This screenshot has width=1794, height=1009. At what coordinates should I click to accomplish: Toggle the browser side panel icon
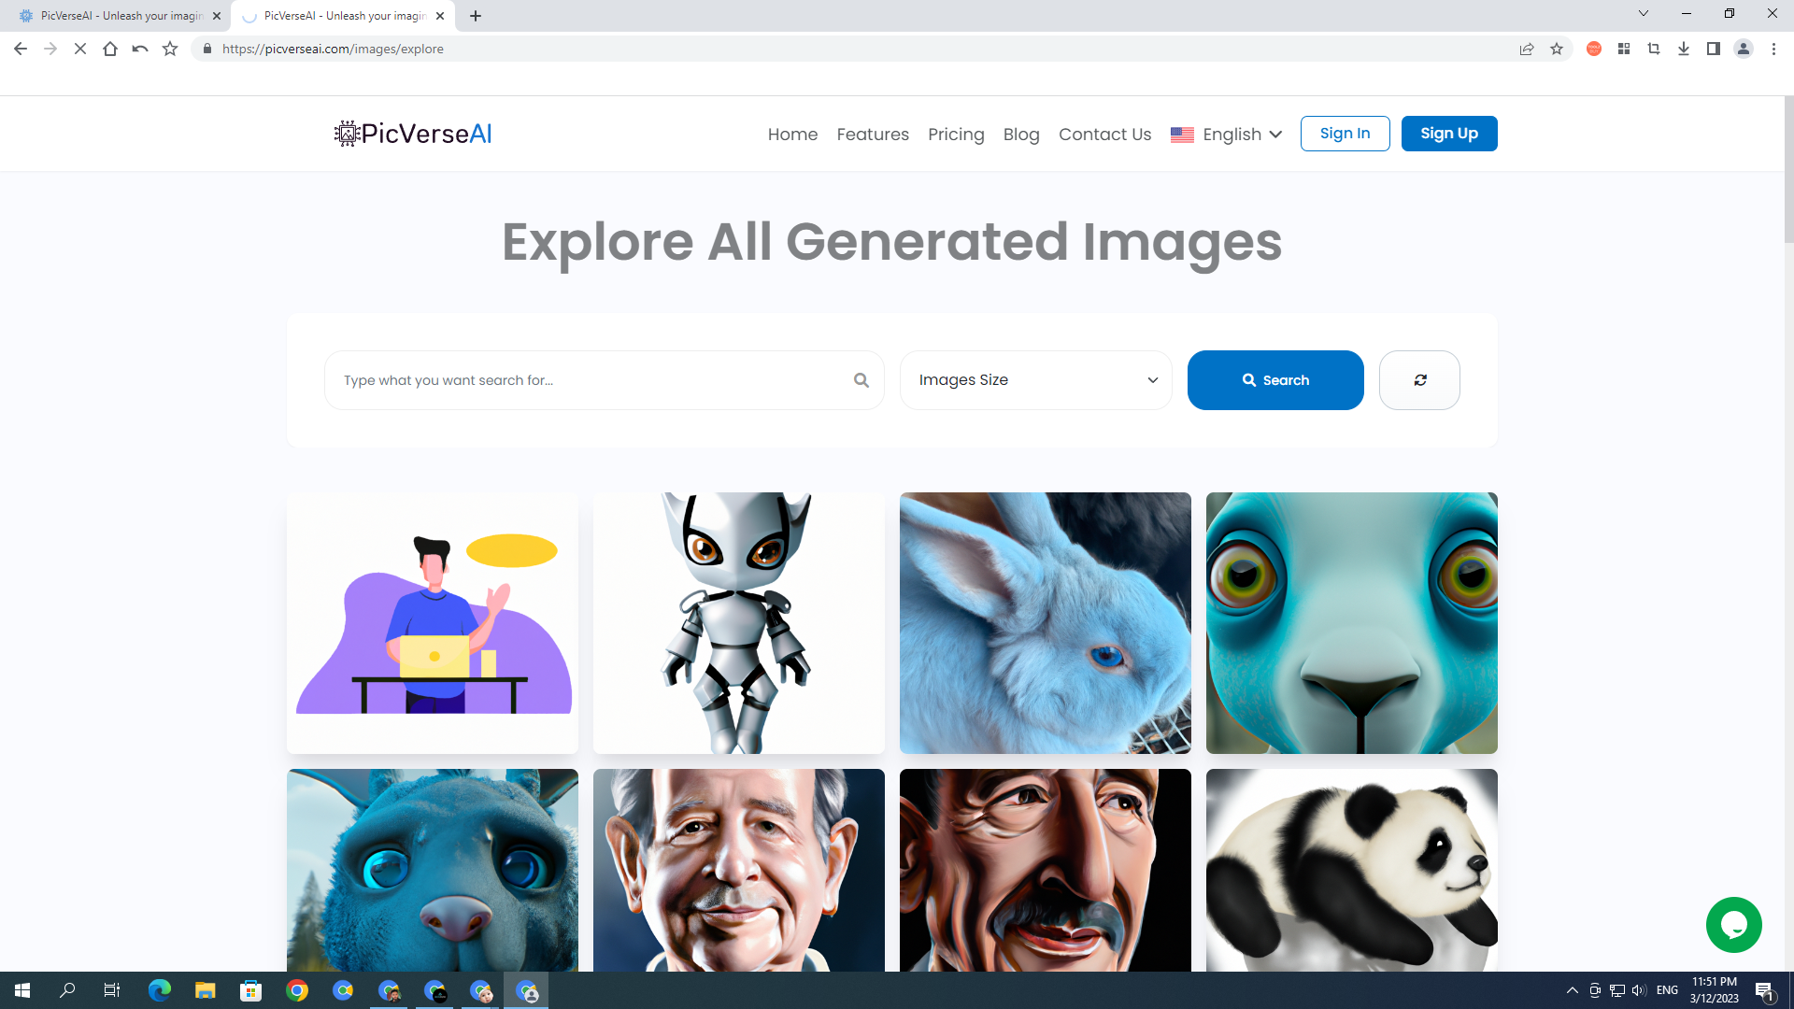pos(1714,49)
